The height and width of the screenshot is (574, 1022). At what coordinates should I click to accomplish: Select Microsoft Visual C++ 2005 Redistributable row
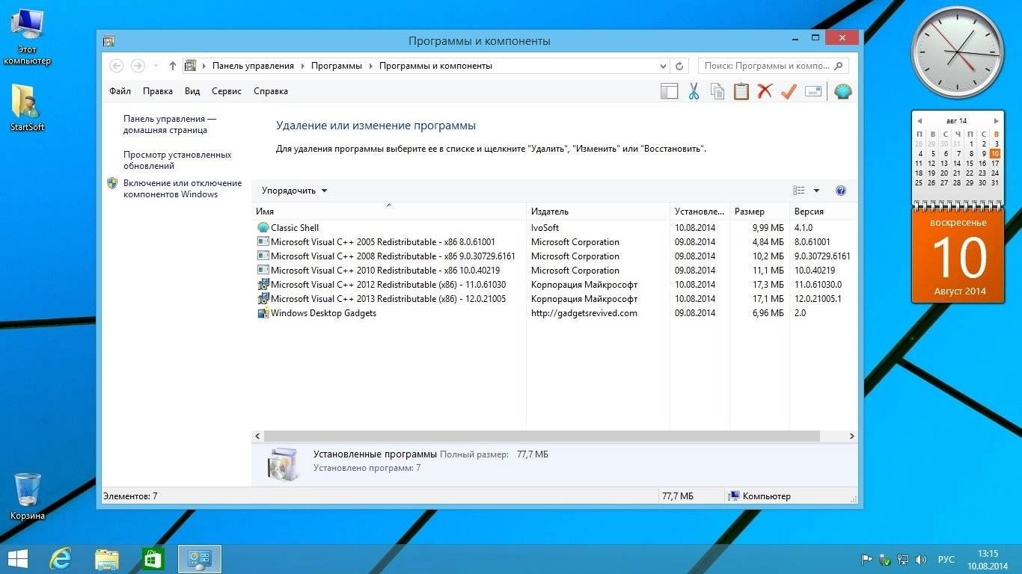(x=554, y=242)
